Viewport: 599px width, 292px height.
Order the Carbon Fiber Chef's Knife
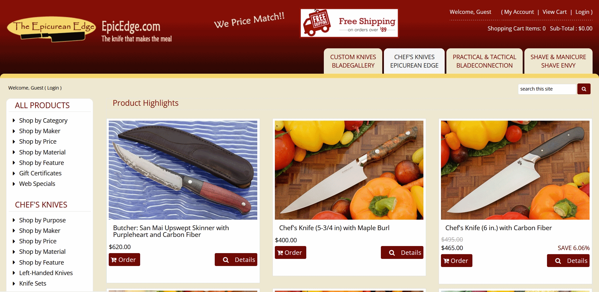[x=457, y=261]
